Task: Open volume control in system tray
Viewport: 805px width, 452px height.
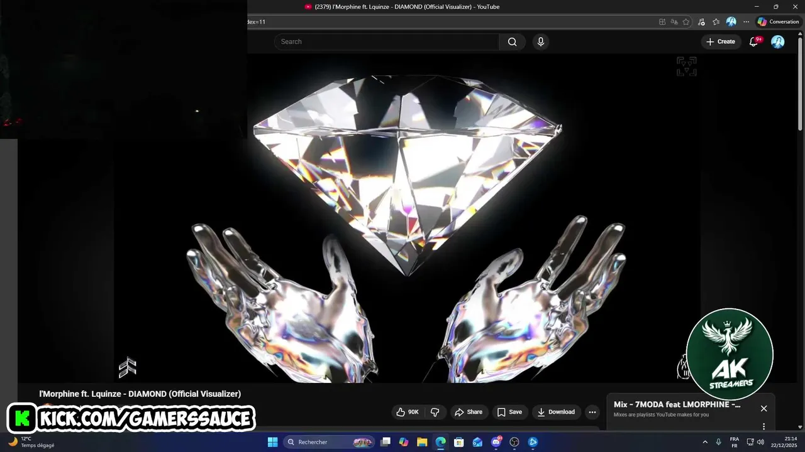Action: tap(760, 442)
